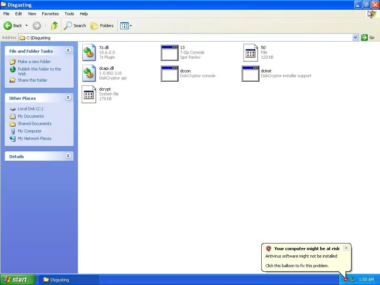Click the Publish to Web globe icon
The height and width of the screenshot is (285, 380).
click(x=13, y=69)
